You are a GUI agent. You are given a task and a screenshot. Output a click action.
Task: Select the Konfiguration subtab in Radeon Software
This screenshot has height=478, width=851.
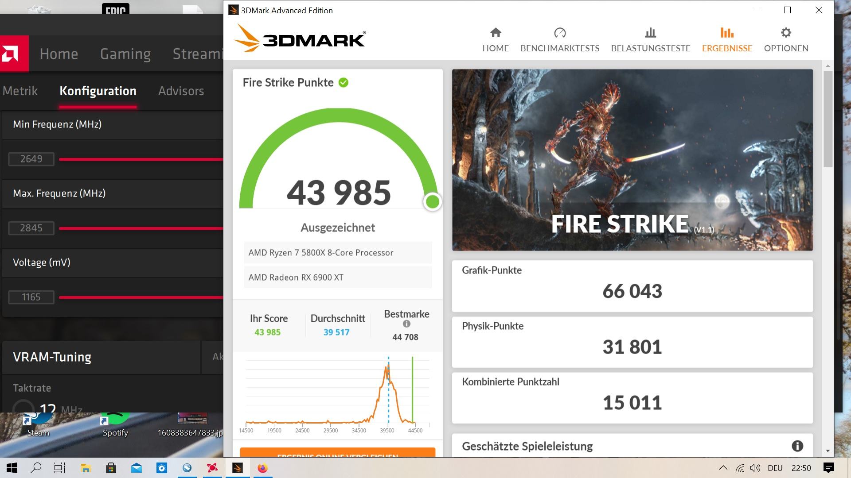point(98,91)
